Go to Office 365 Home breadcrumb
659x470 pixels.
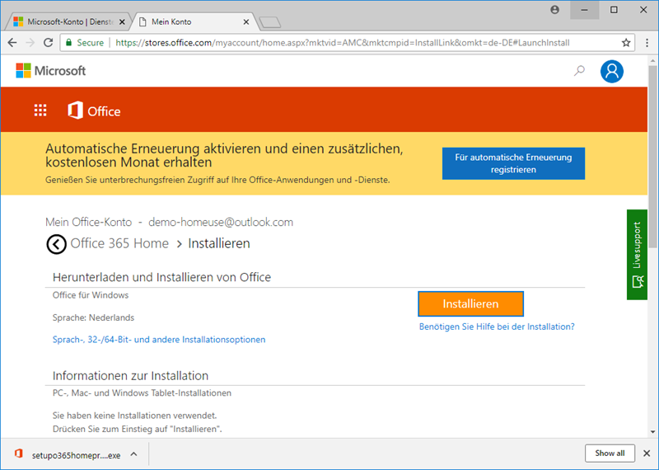[119, 243]
